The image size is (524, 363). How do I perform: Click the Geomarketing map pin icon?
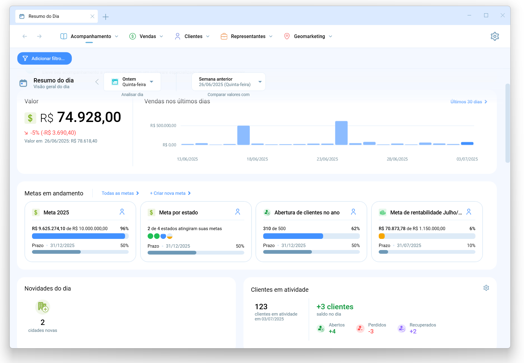[x=287, y=36]
